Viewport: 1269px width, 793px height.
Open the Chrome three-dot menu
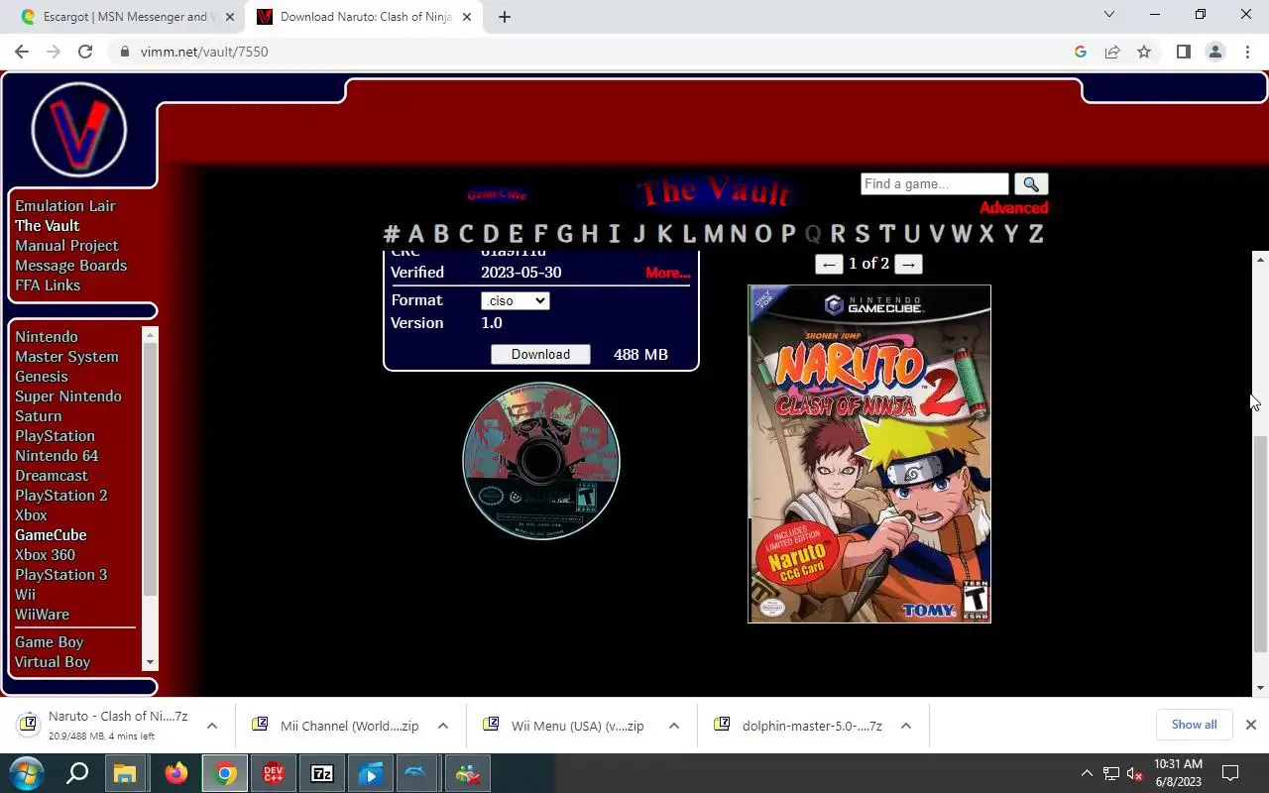pos(1247,52)
